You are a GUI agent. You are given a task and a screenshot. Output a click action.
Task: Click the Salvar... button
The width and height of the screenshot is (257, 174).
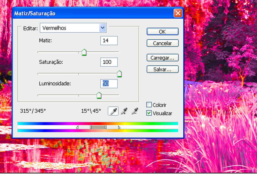(x=162, y=69)
